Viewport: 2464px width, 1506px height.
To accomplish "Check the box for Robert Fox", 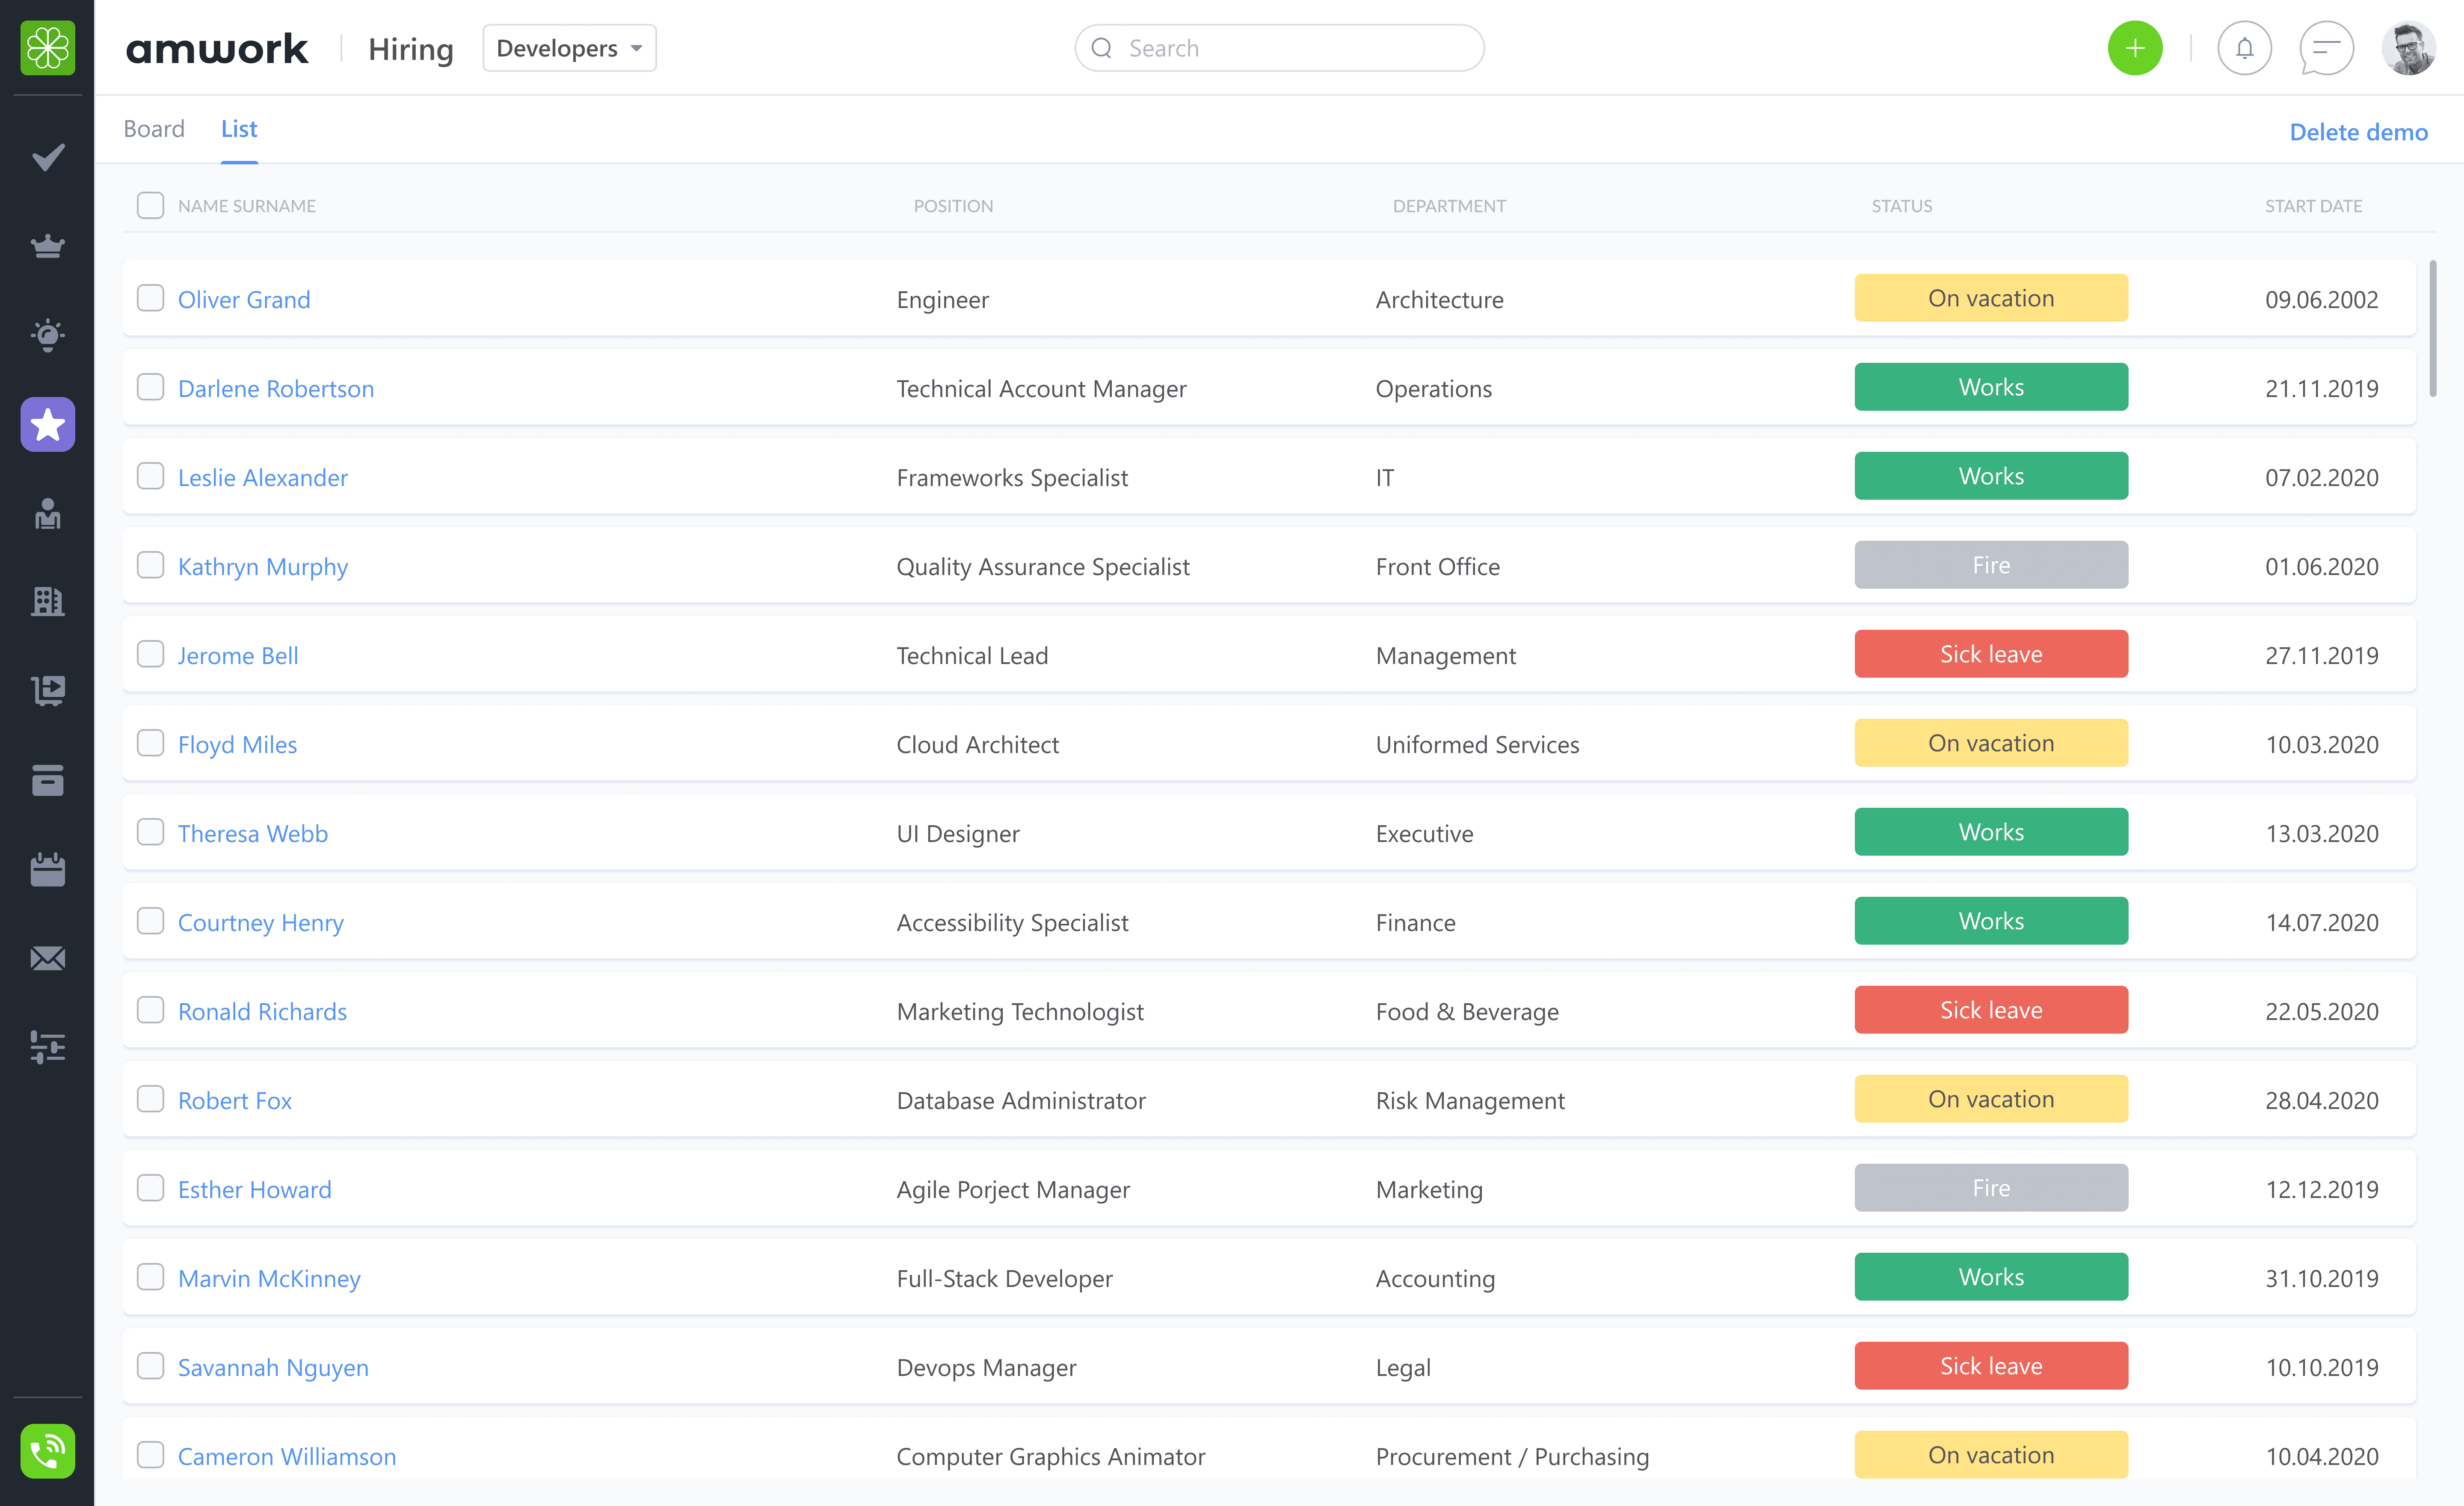I will tap(150, 1099).
